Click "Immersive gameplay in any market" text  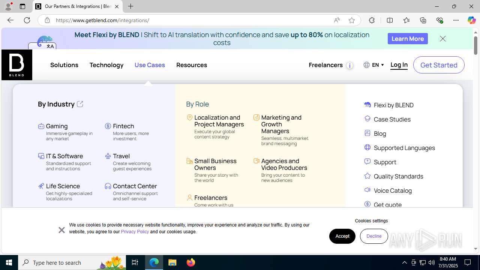(x=69, y=136)
